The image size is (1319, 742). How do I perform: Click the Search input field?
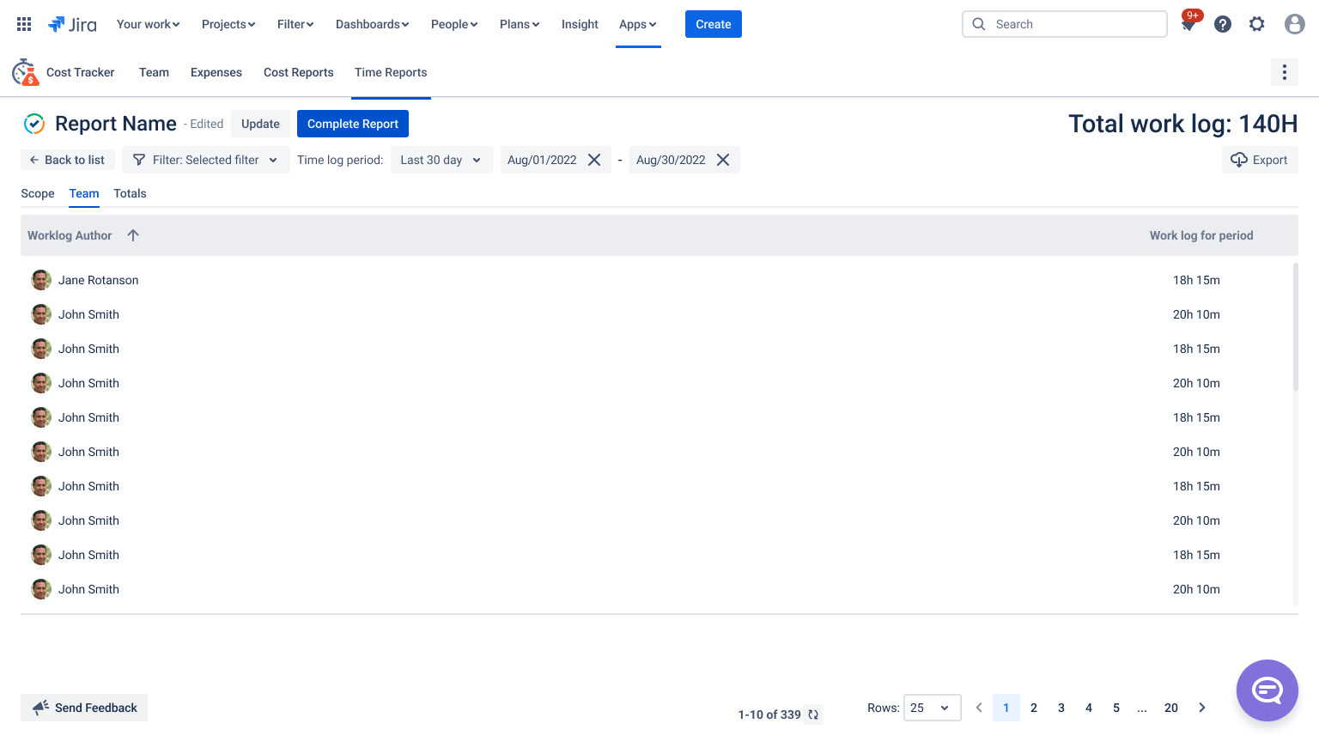click(x=1065, y=24)
